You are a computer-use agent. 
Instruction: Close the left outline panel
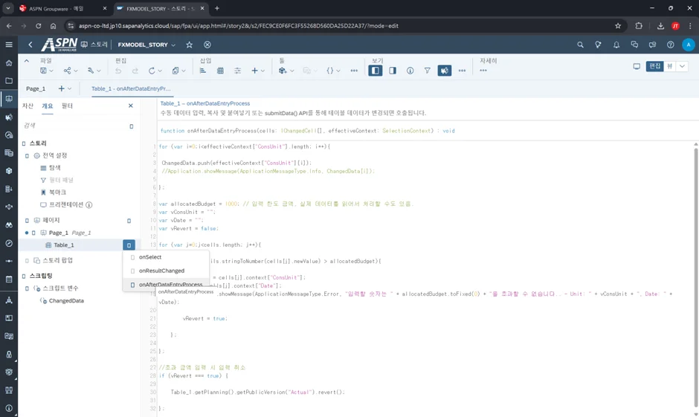point(131,106)
